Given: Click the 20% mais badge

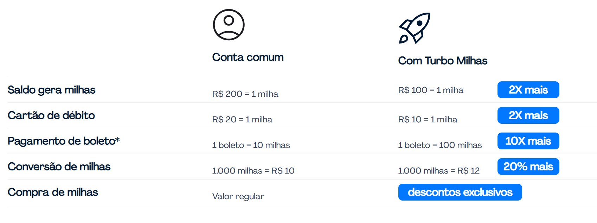Looking at the screenshot, I should click(x=528, y=167).
